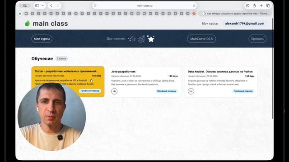Switch to the Google search tab about mac

[235, 13]
